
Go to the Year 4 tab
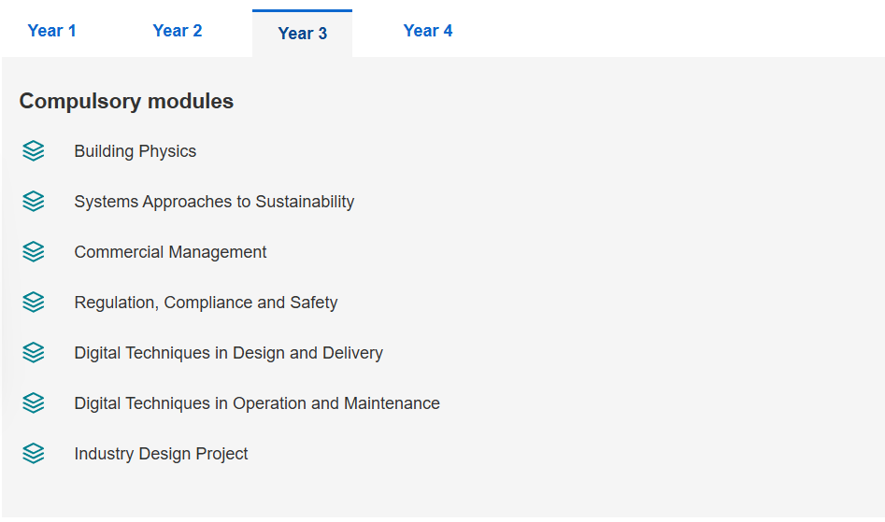tap(428, 31)
